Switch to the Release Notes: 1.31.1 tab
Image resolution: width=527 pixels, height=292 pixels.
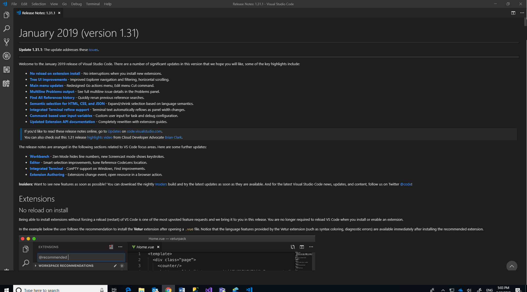click(x=38, y=13)
